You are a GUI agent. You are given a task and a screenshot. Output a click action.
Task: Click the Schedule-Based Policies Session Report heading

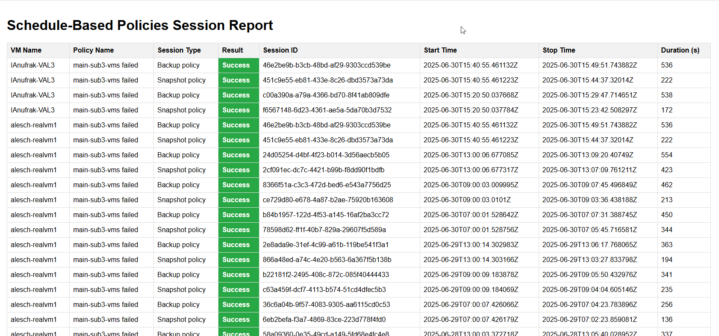[140, 25]
